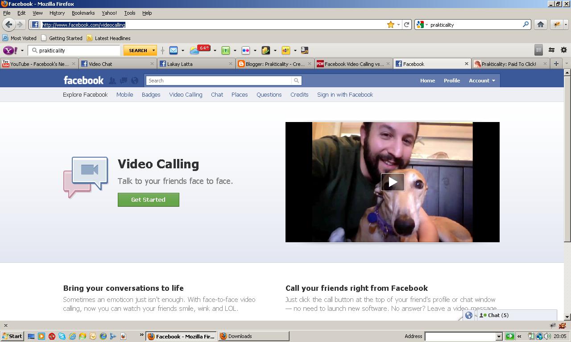
Task: Click the Firefox back arrow button
Action: click(x=8, y=24)
